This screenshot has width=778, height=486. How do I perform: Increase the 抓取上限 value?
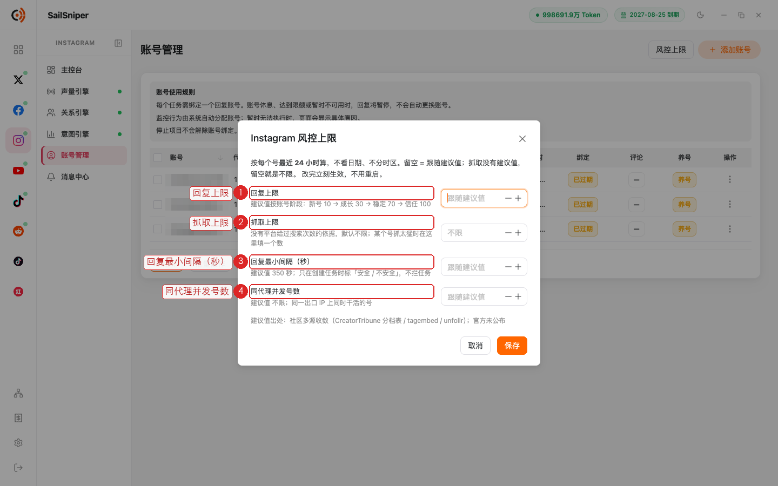(518, 233)
